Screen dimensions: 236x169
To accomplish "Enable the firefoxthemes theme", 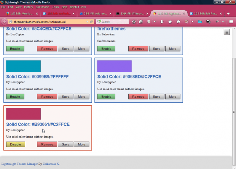I will [x=106, y=49].
